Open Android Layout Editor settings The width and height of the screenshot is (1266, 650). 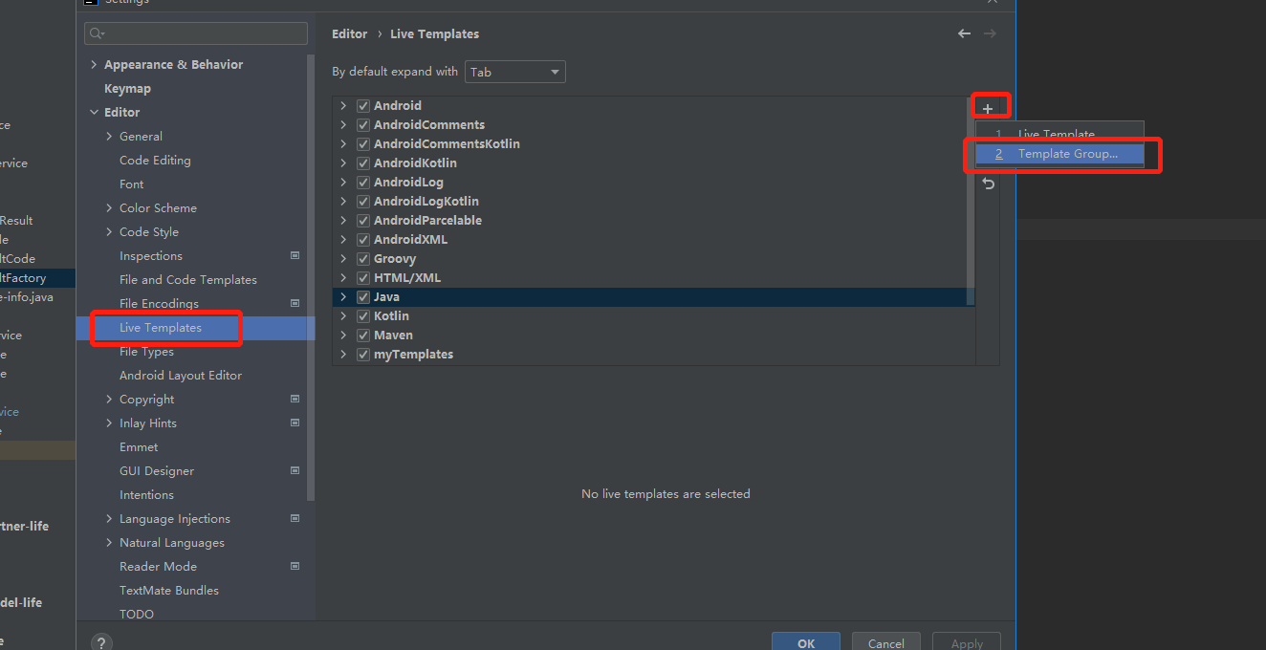click(x=181, y=375)
